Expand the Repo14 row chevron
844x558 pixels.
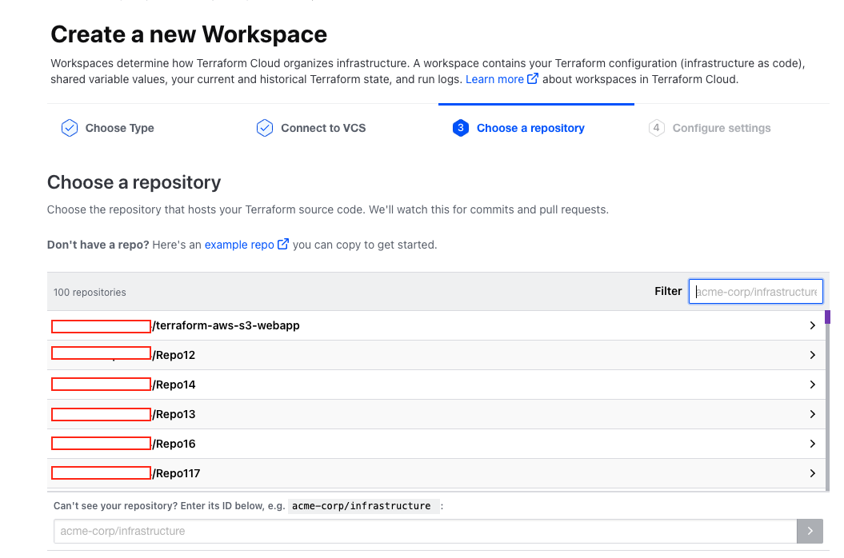tap(812, 385)
